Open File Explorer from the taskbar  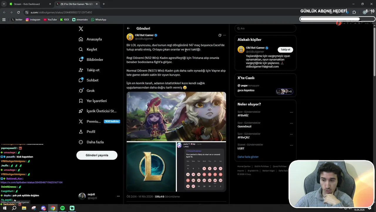tap(24, 208)
